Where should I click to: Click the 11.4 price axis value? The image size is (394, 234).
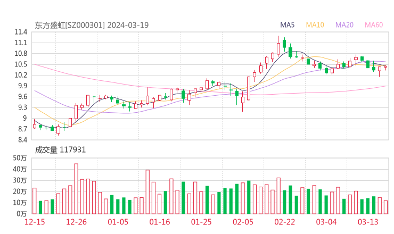21,32
